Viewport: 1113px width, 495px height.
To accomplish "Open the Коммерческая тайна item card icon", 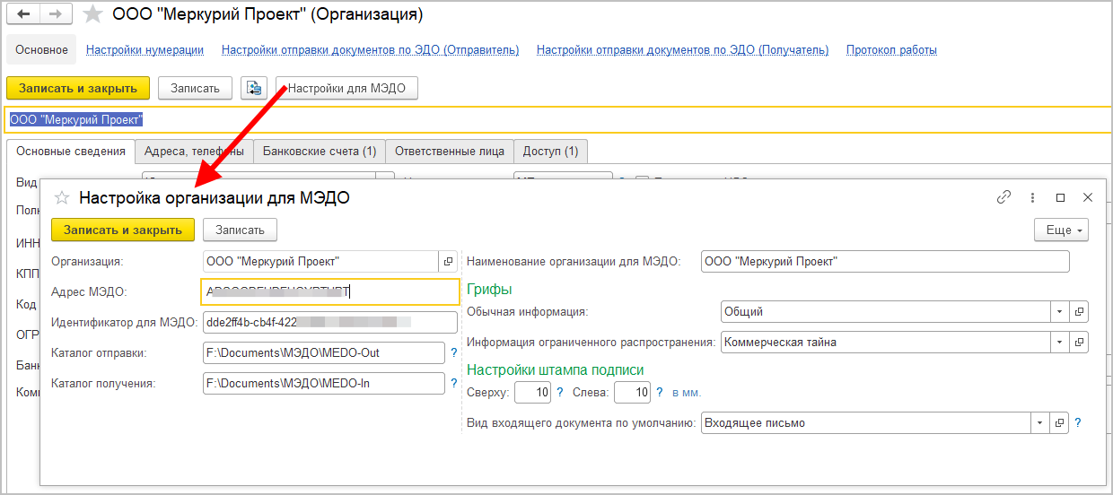I will coord(1080,342).
